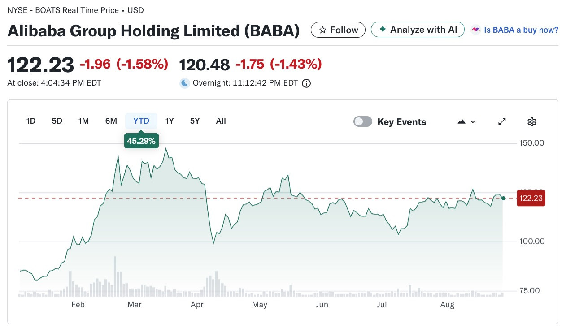Image resolution: width=566 pixels, height=328 pixels.
Task: Open chart settings gear icon
Action: (532, 121)
